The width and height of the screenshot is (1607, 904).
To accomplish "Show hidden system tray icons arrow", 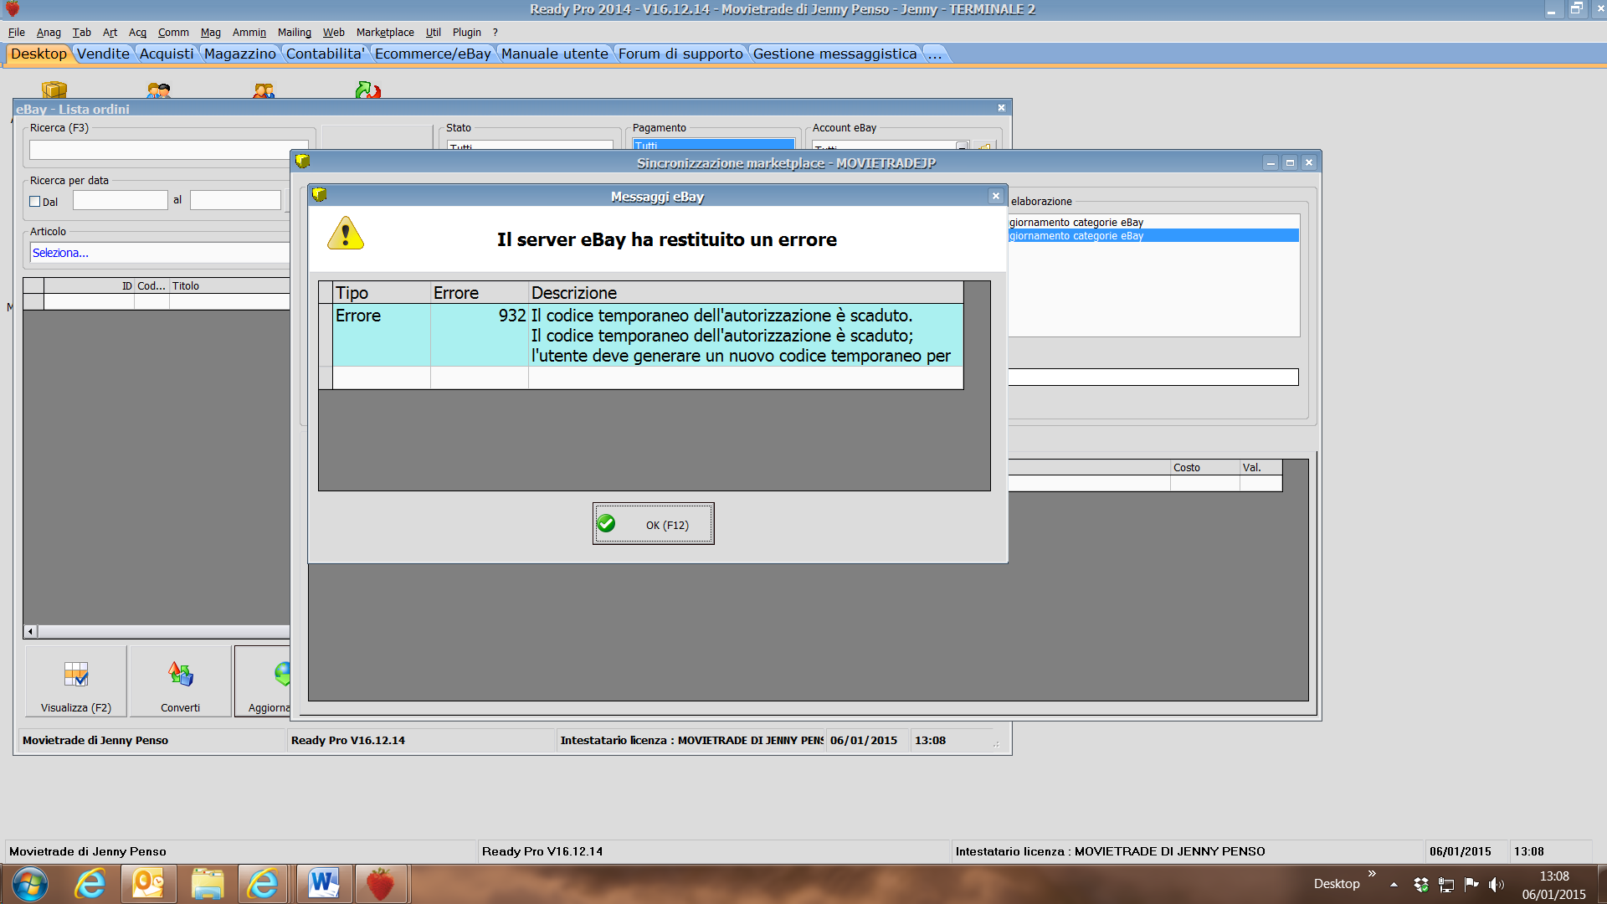I will click(1394, 885).
